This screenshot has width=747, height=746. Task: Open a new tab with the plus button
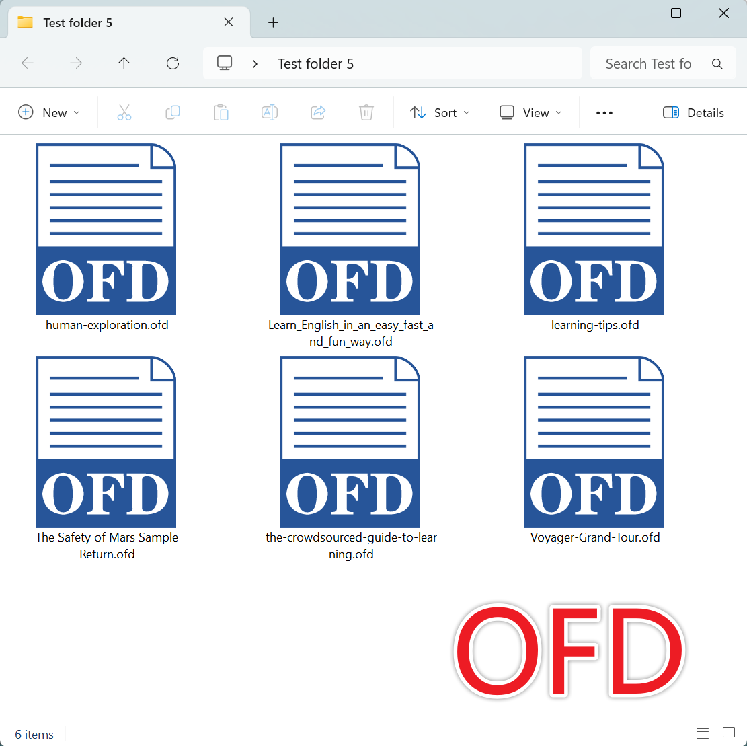pos(273,22)
